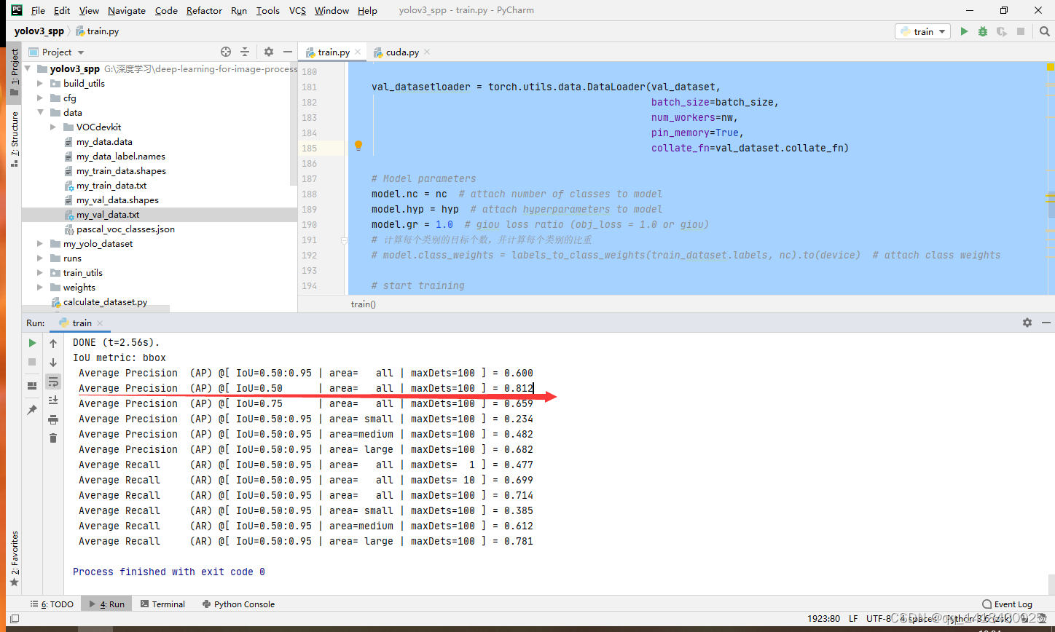Open the VCS menu
The image size is (1055, 632).
point(297,10)
